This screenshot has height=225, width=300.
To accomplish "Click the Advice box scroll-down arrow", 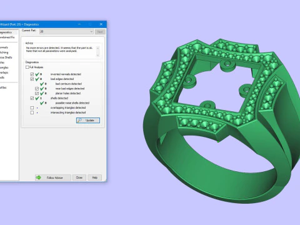I will tap(97, 55).
